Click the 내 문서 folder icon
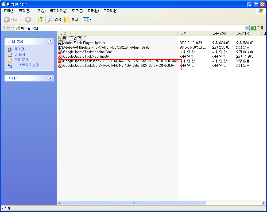This screenshot has height=212, width=267. (10, 55)
